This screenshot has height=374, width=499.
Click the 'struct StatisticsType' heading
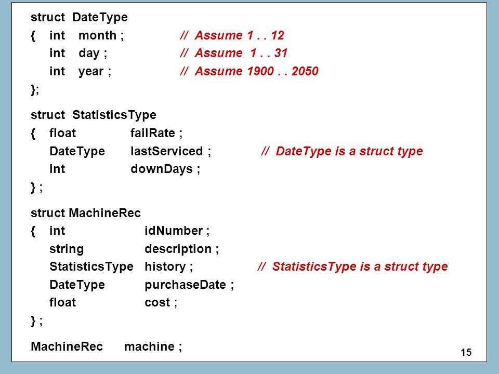pyautogui.click(x=94, y=115)
